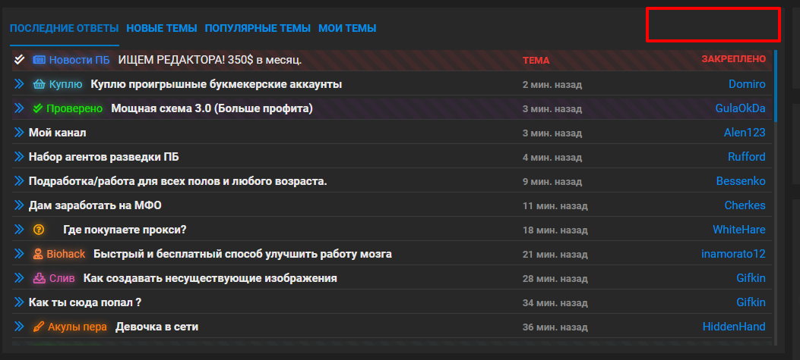Click the Акулы пера pen icon
Image resolution: width=800 pixels, height=360 pixels.
coord(38,327)
